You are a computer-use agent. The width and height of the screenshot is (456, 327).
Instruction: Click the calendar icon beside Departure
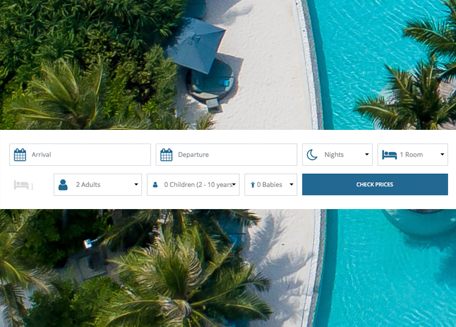[166, 155]
